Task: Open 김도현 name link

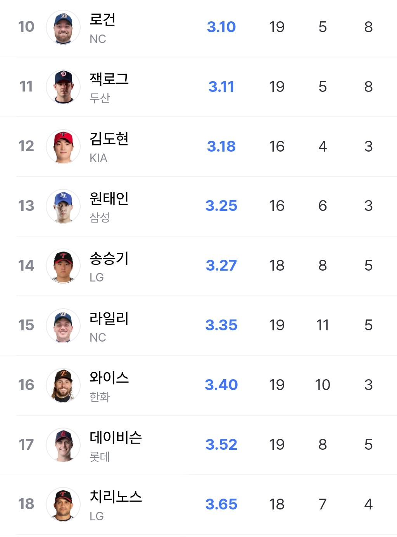Action: 109,138
